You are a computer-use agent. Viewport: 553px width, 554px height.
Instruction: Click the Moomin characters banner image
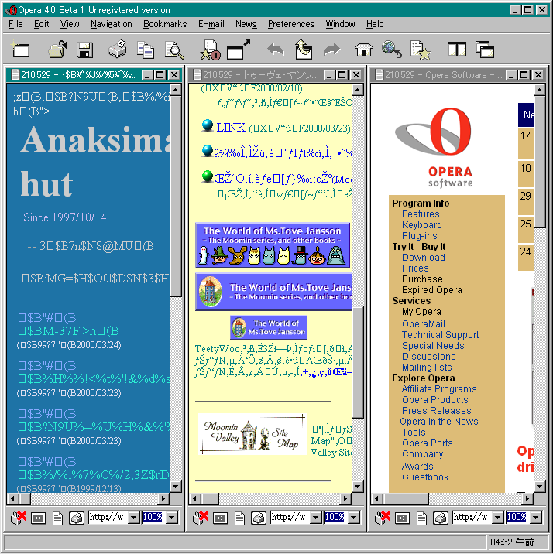point(273,245)
